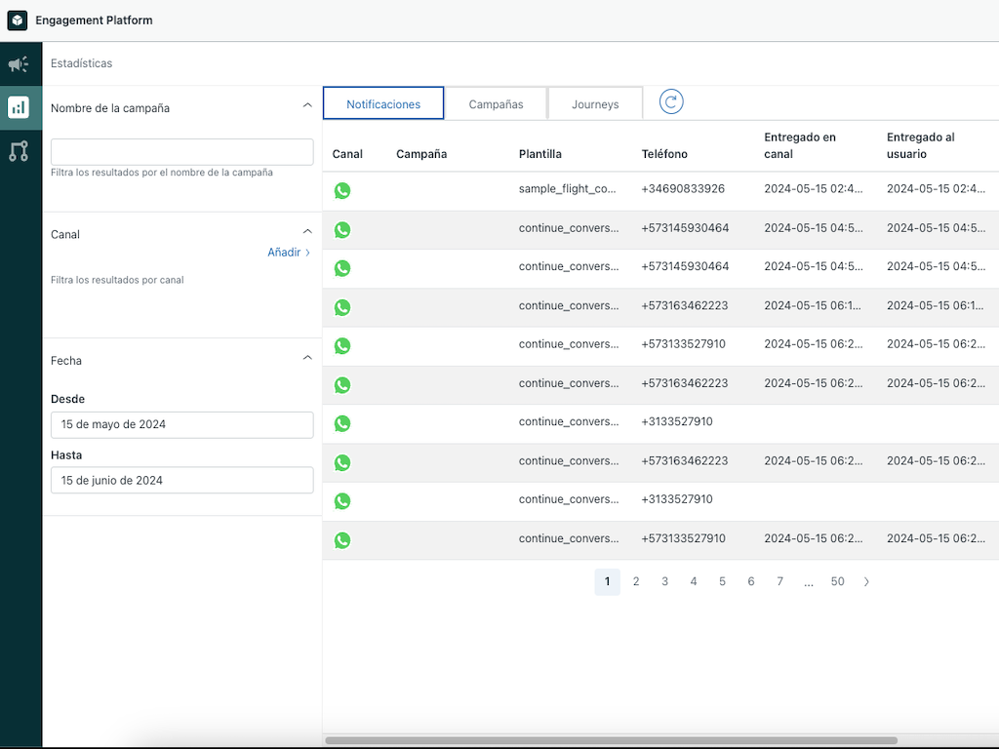Screen dimensions: 999x749
Task: Click the WhatsApp icon on the sample_flight row
Action: click(x=342, y=190)
